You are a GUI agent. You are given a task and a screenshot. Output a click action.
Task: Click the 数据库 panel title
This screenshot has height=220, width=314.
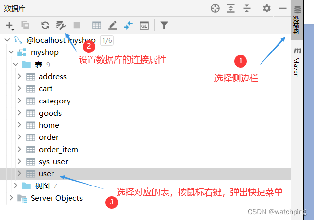click(15, 9)
